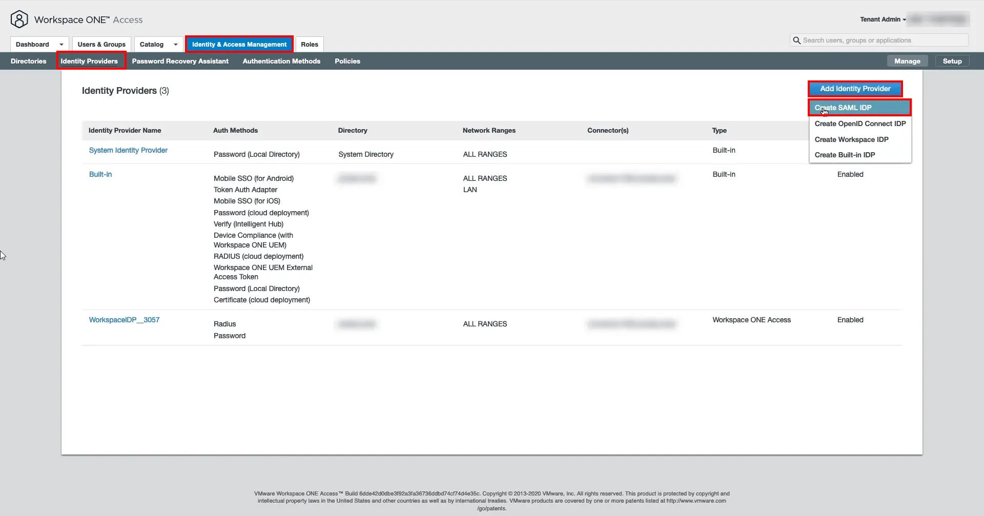Screen dimensions: 984x516
Task: Click Certificate (cloud deployment) entry
Action: 262,300
